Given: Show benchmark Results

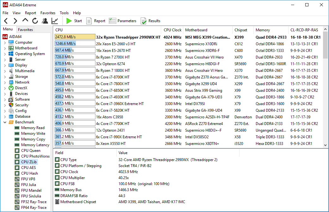Looking at the screenshot, I should [x=150, y=21].
